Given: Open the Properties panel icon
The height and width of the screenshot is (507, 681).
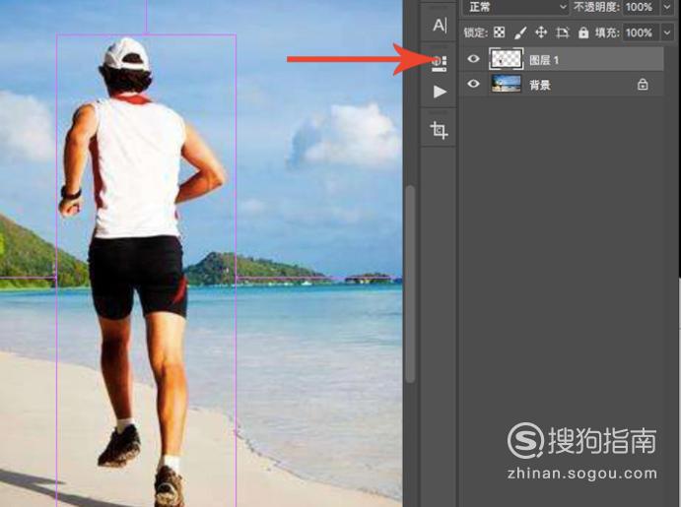Looking at the screenshot, I should click(x=440, y=63).
